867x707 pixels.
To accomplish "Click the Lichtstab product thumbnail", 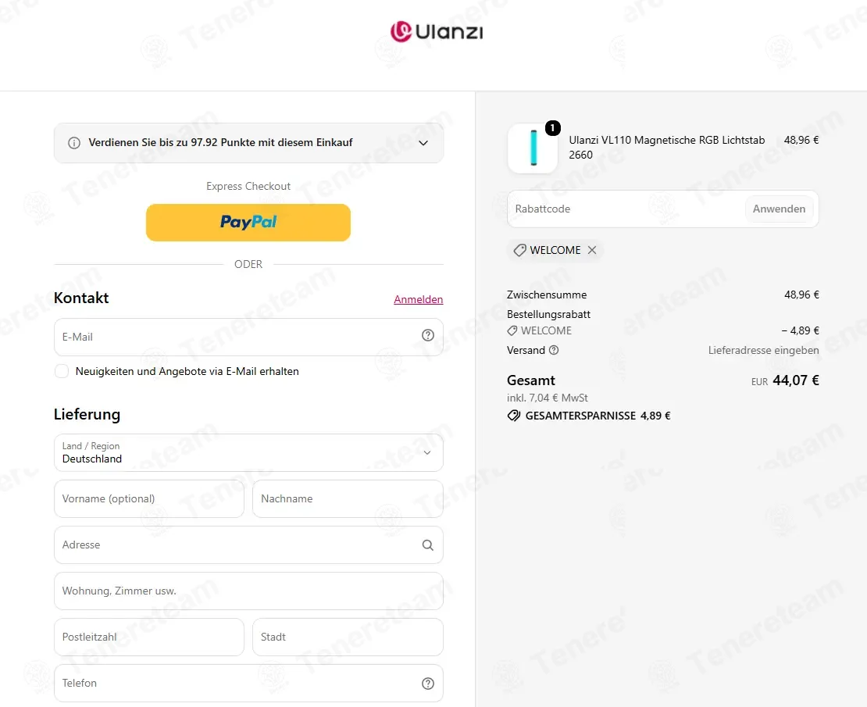I will pyautogui.click(x=533, y=148).
